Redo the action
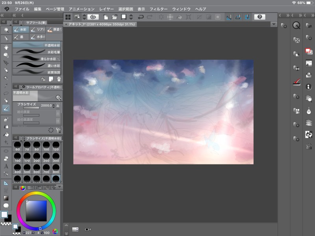The height and width of the screenshot is (236, 315). (x=150, y=17)
